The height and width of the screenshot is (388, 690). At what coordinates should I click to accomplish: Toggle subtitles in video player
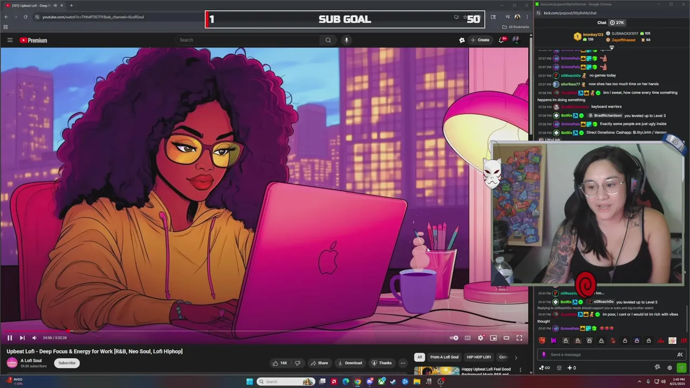click(x=467, y=338)
